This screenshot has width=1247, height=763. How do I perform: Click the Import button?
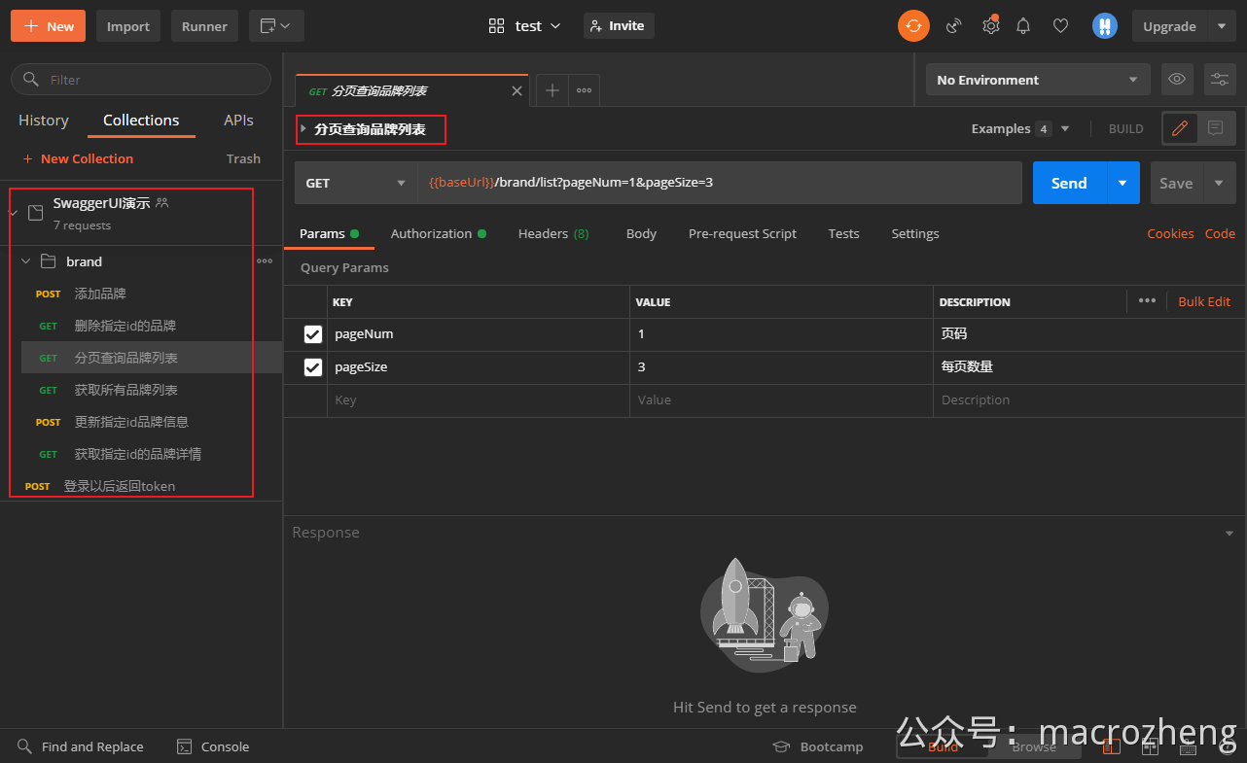click(128, 26)
